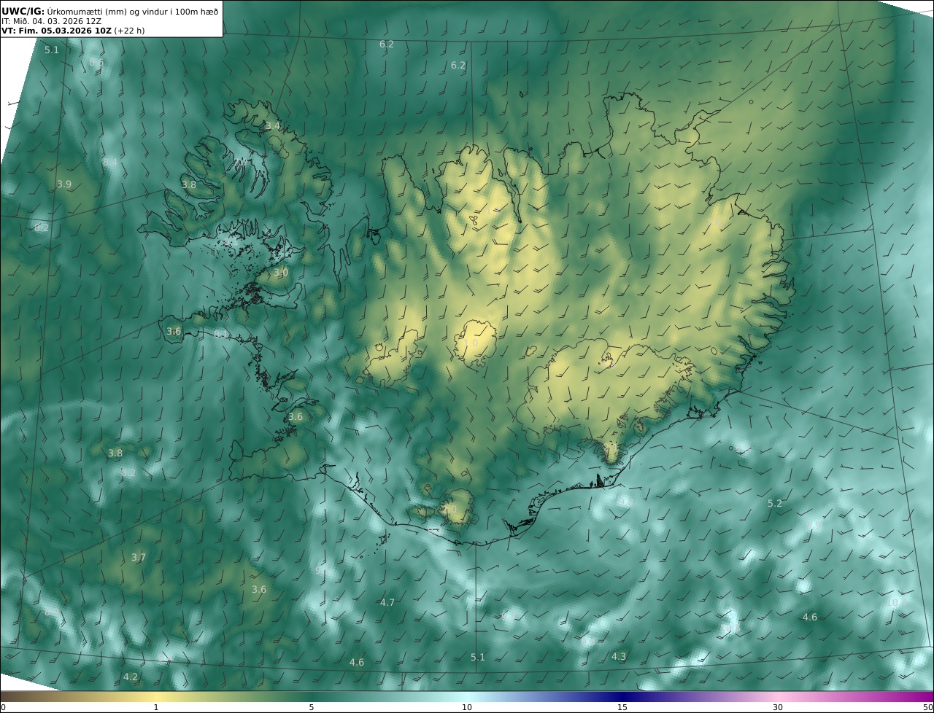Click the '3.4' value label on the map
The image size is (934, 713).
pos(272,126)
